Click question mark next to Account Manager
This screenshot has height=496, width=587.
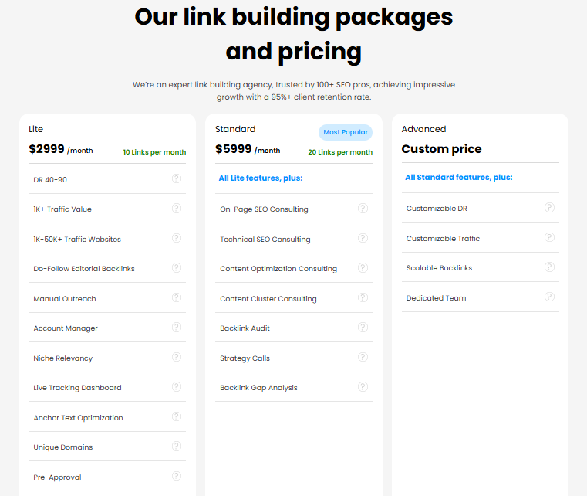pyautogui.click(x=177, y=327)
